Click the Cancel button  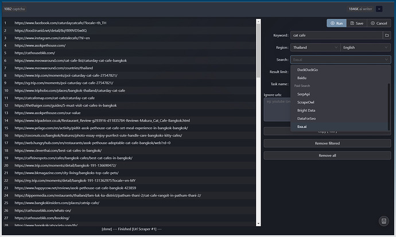click(378, 23)
